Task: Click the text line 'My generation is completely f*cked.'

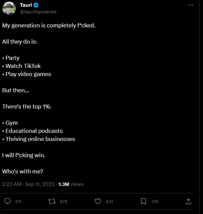Action: (49, 25)
